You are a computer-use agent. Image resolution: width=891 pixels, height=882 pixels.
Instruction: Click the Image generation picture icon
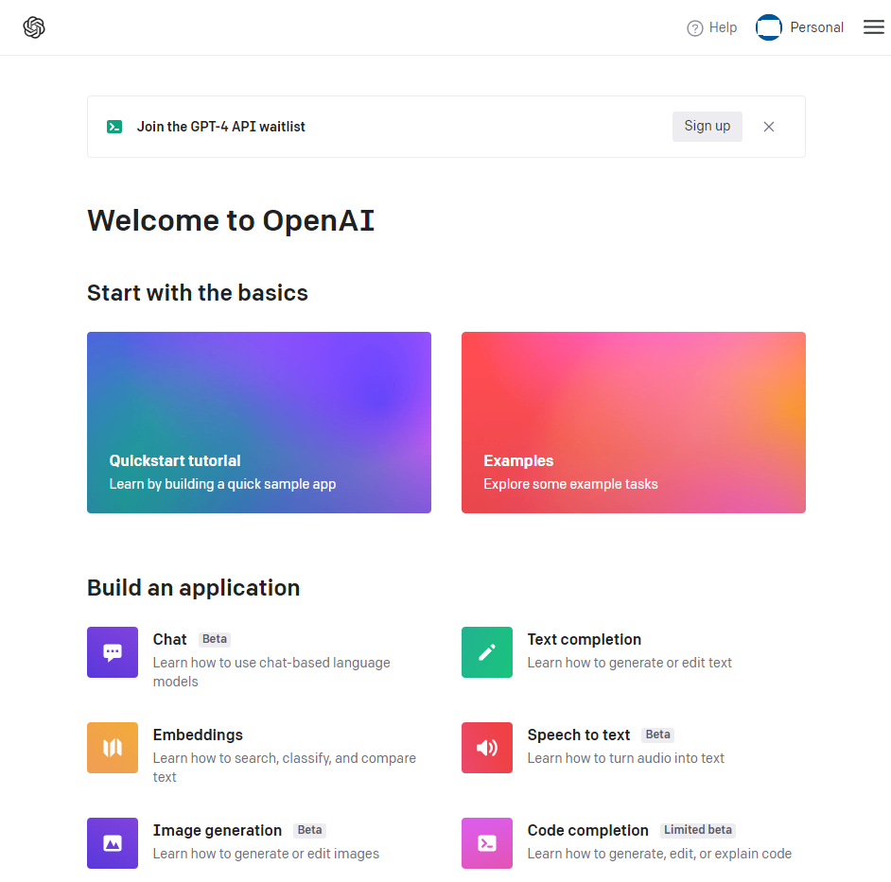pos(113,843)
